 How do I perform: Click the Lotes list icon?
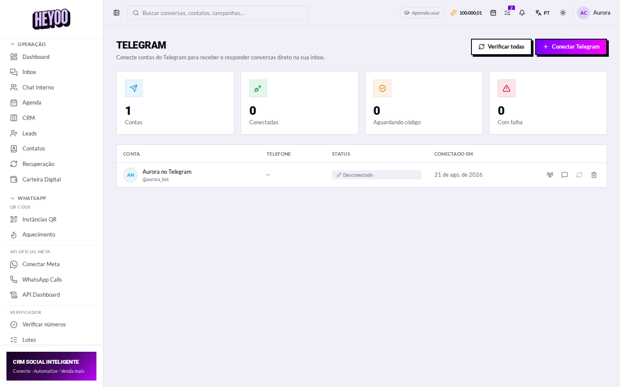tap(14, 340)
